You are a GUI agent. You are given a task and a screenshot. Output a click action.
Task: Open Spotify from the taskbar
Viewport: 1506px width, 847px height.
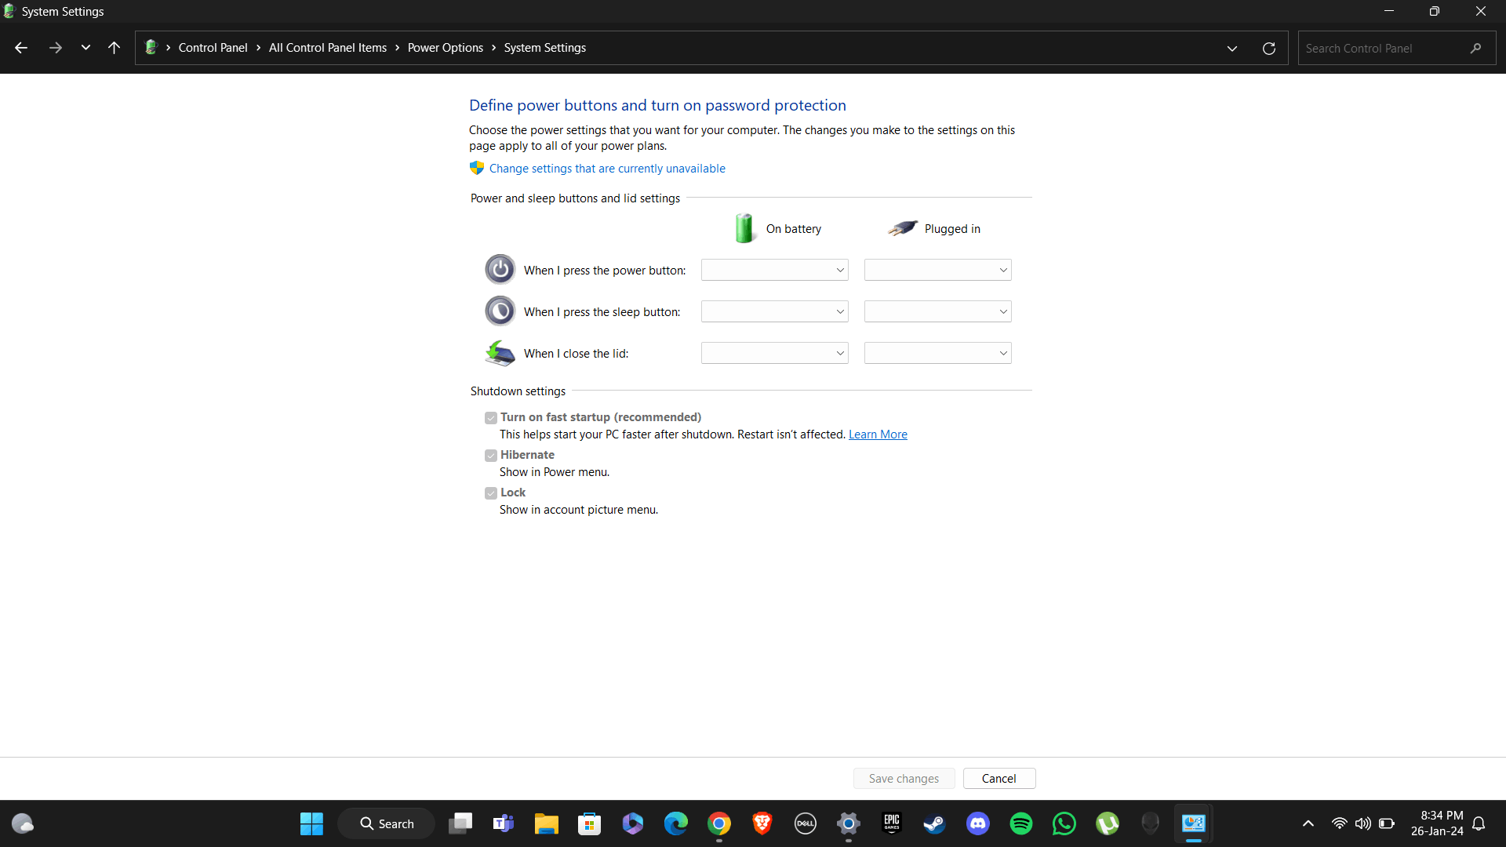(1021, 823)
